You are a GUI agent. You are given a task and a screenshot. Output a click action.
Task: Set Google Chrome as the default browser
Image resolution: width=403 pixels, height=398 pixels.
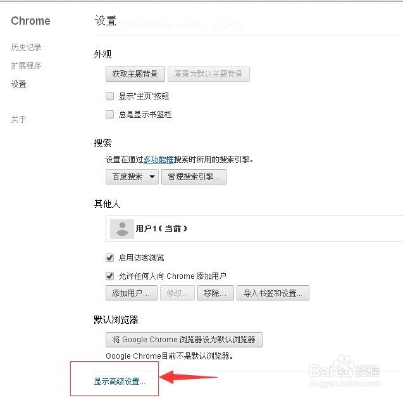pyautogui.click(x=184, y=340)
